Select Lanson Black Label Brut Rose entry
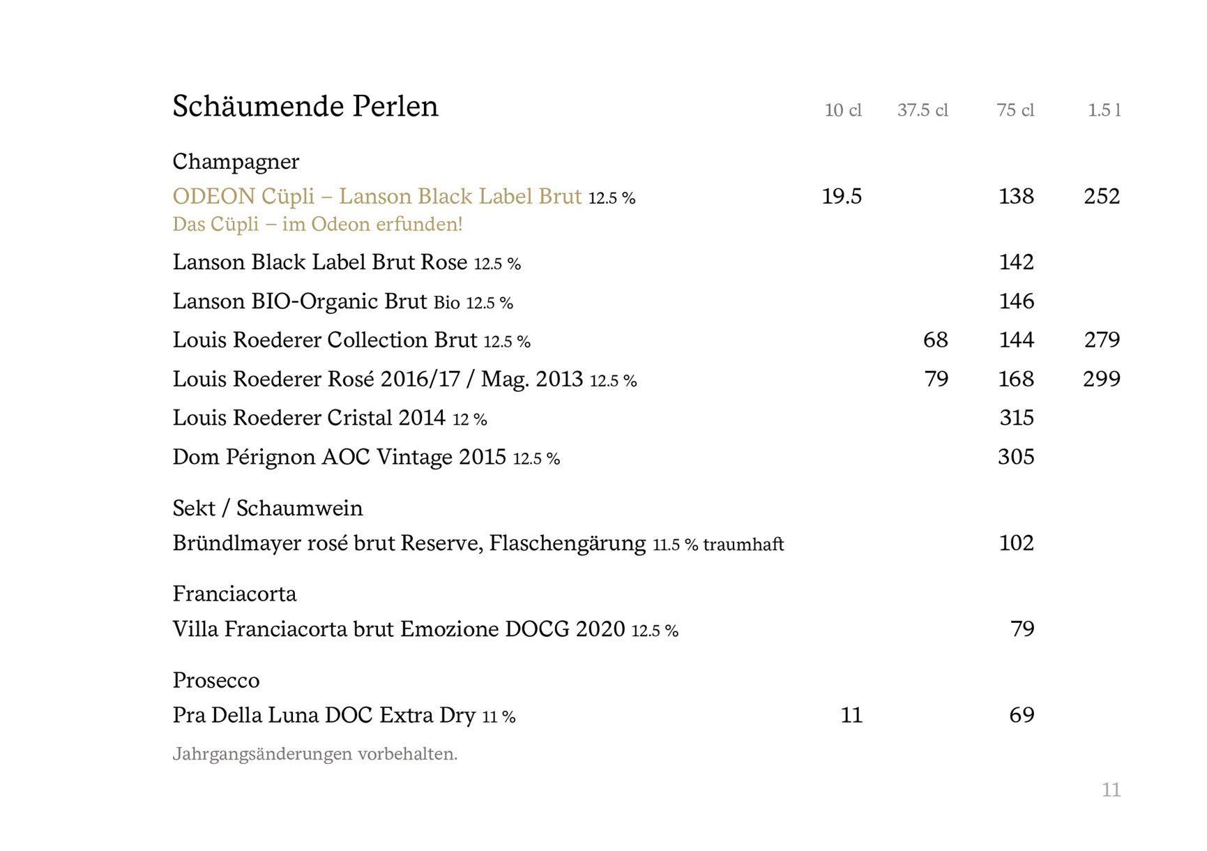This screenshot has height=851, width=1207. [x=320, y=262]
